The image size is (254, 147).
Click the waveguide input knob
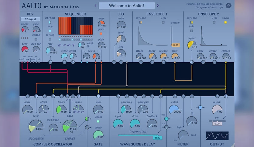pyautogui.click(x=118, y=124)
